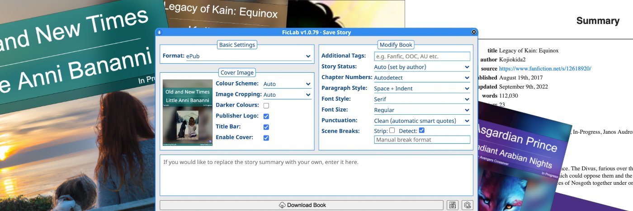The height and width of the screenshot is (211, 633).
Task: Click the pin icon in FicLab title bar
Action: click(x=159, y=32)
